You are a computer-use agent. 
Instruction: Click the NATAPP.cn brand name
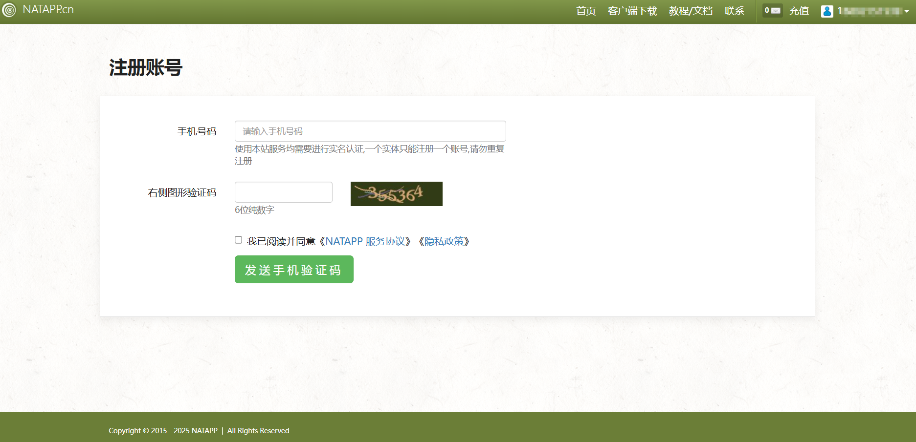pyautogui.click(x=48, y=10)
